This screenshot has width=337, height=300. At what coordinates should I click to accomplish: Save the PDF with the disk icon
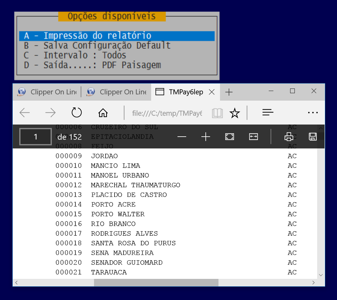[312, 137]
